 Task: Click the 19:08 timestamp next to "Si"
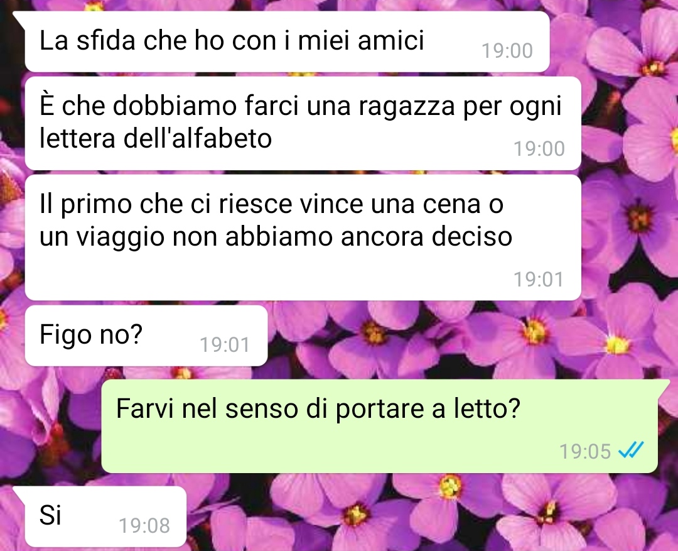[x=144, y=525]
